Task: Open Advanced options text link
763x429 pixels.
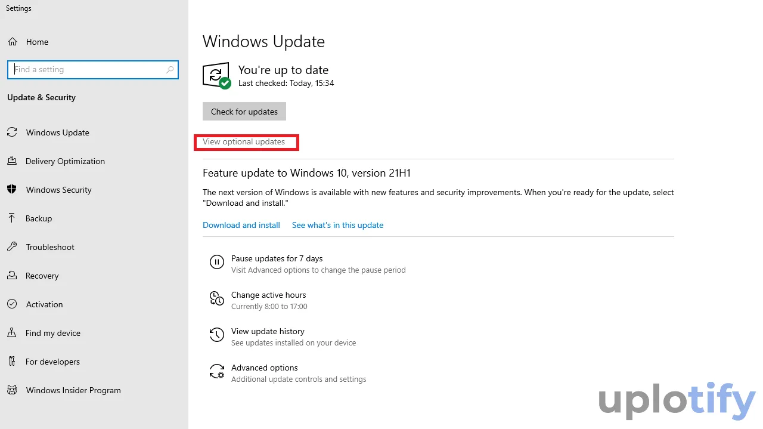Action: (x=264, y=368)
